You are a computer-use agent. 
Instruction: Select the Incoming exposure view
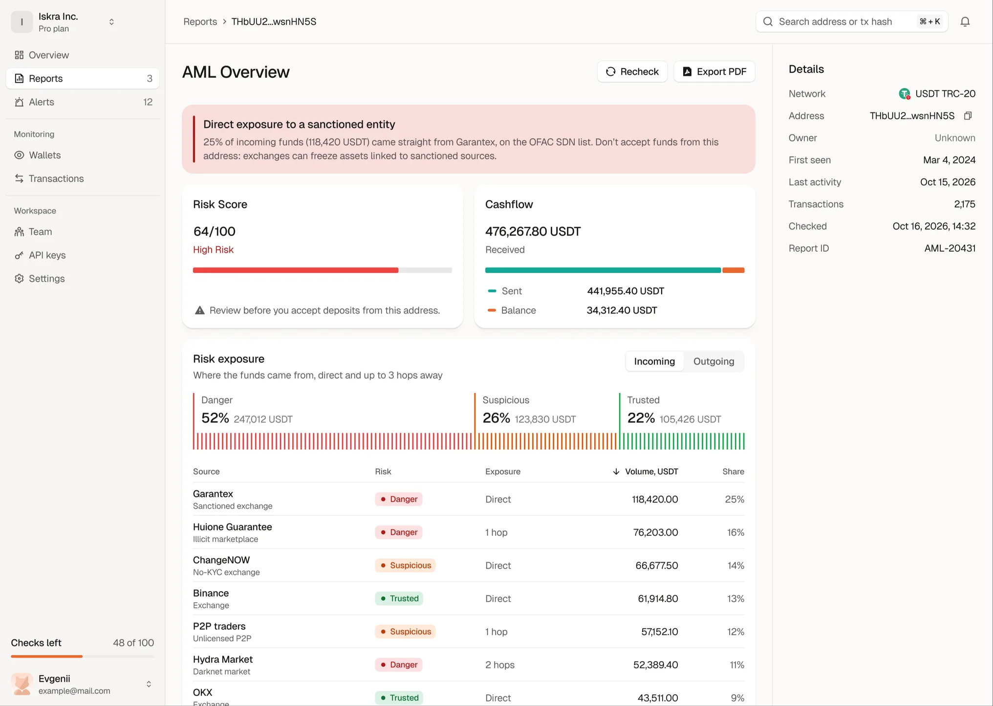[x=654, y=361]
